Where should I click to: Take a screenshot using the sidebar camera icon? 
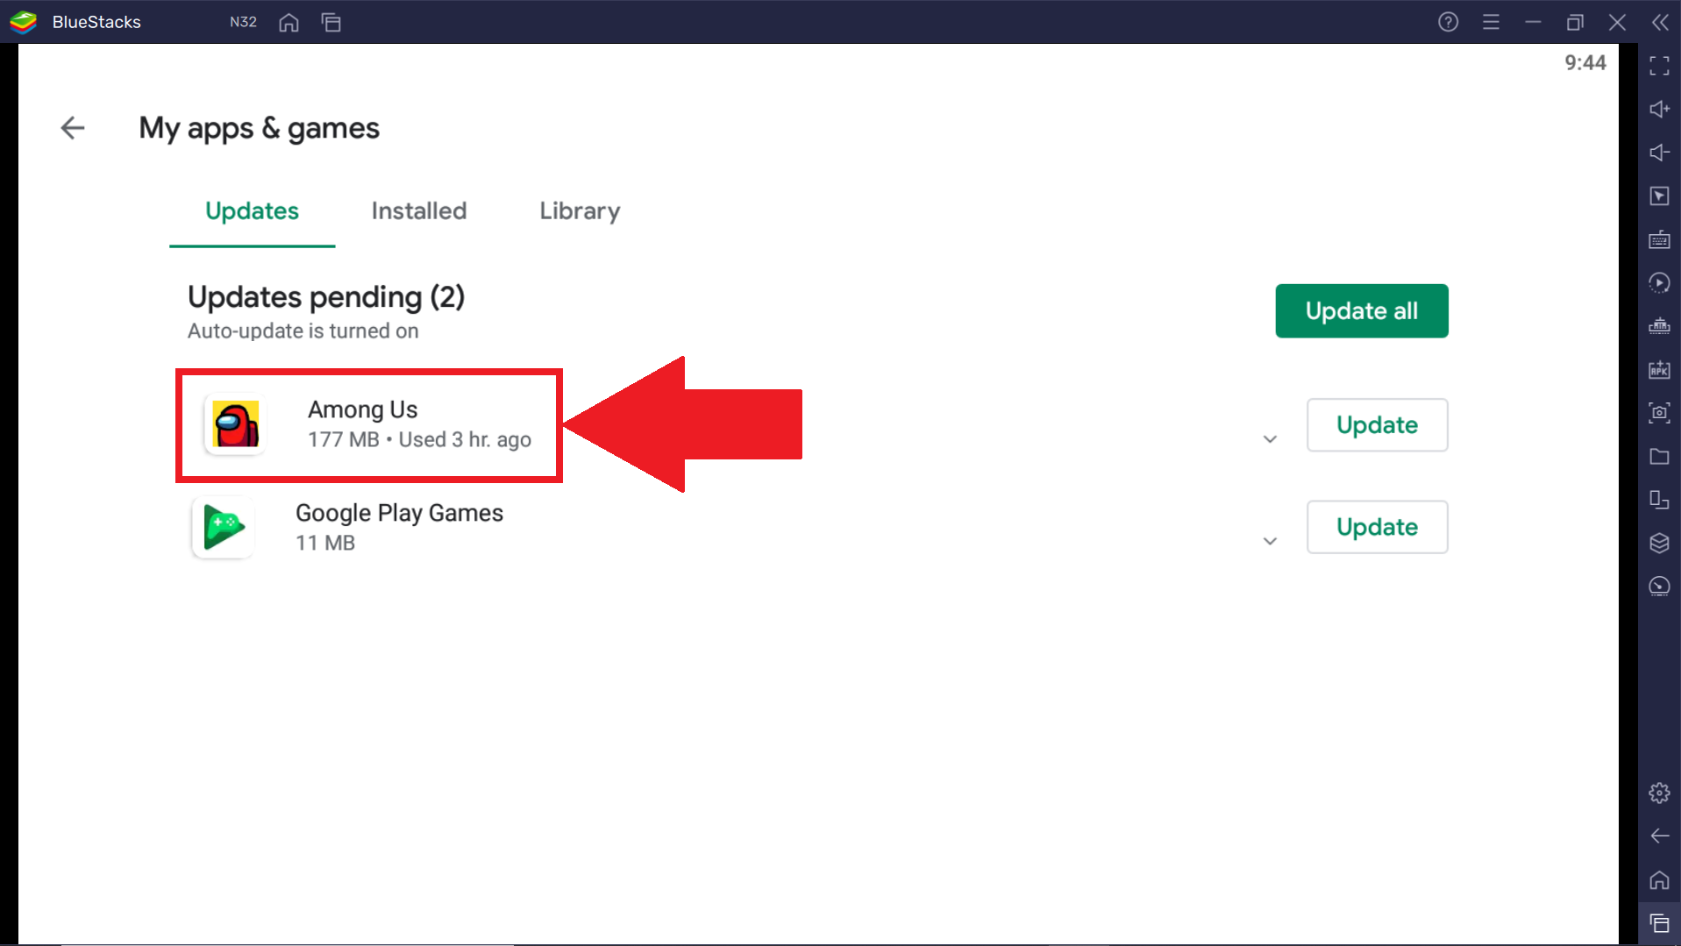1659,413
